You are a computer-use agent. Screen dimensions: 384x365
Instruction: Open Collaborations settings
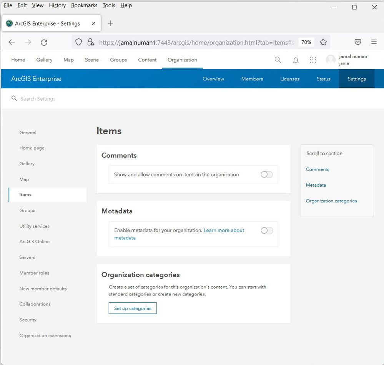pyautogui.click(x=35, y=304)
